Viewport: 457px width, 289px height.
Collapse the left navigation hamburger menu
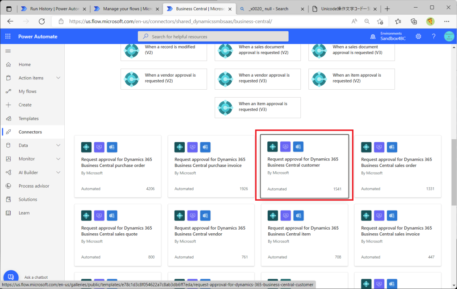(8, 51)
